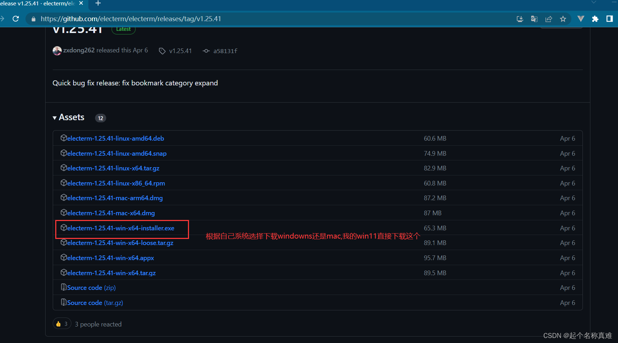This screenshot has height=343, width=618.
Task: Click package icon of mac-arm64.dmg
Action: click(x=63, y=197)
